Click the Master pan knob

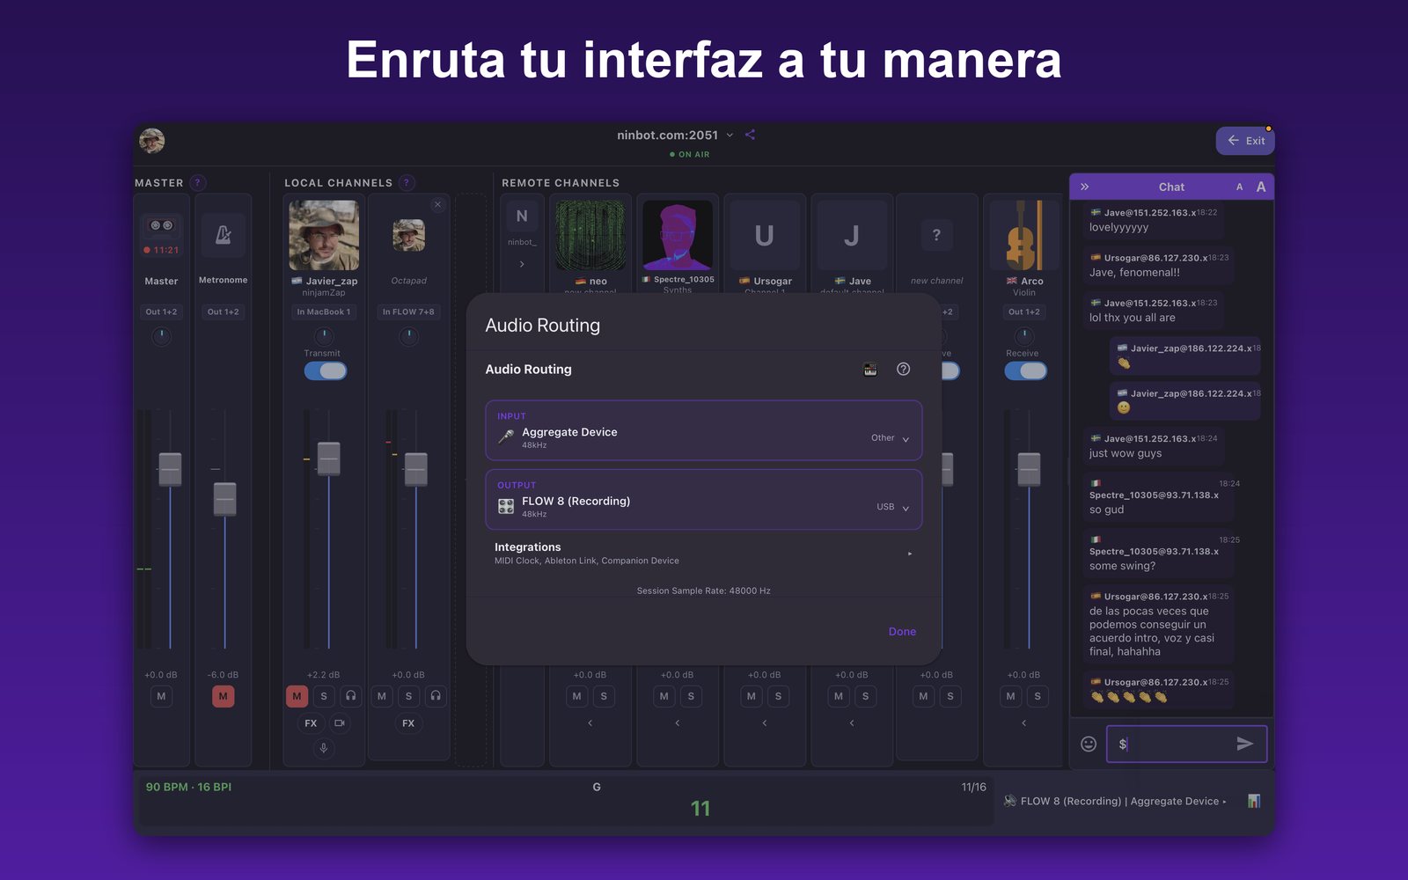coord(161,336)
